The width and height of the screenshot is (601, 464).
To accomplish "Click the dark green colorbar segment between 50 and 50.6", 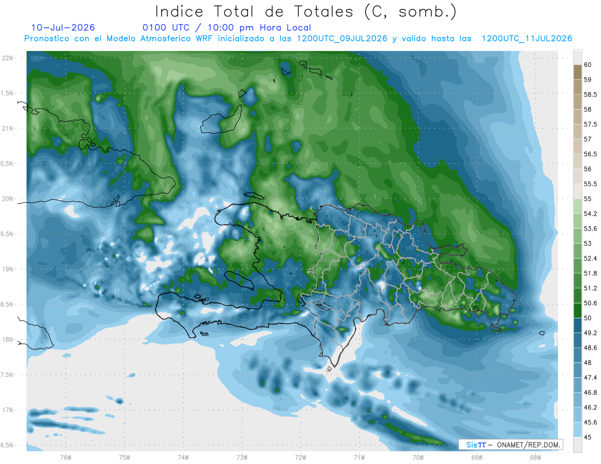I will click(x=577, y=310).
